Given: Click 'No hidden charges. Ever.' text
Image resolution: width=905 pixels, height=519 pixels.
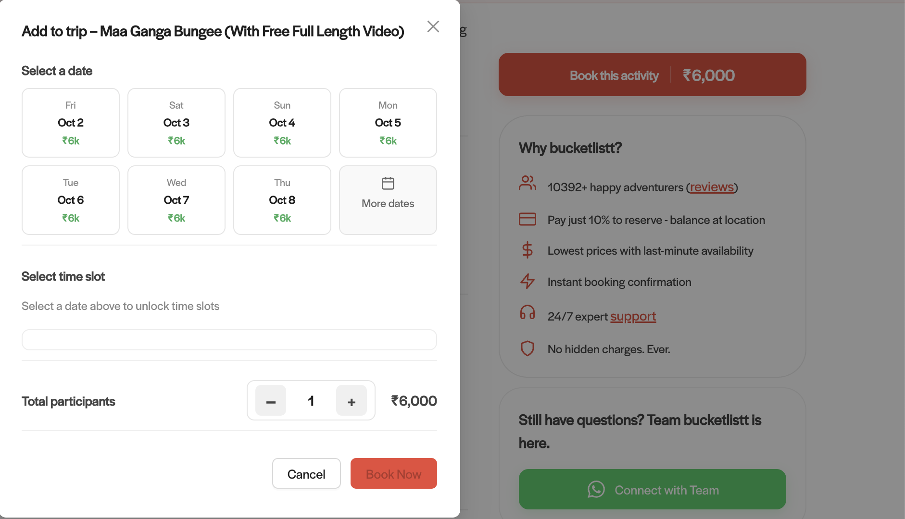Looking at the screenshot, I should point(609,349).
